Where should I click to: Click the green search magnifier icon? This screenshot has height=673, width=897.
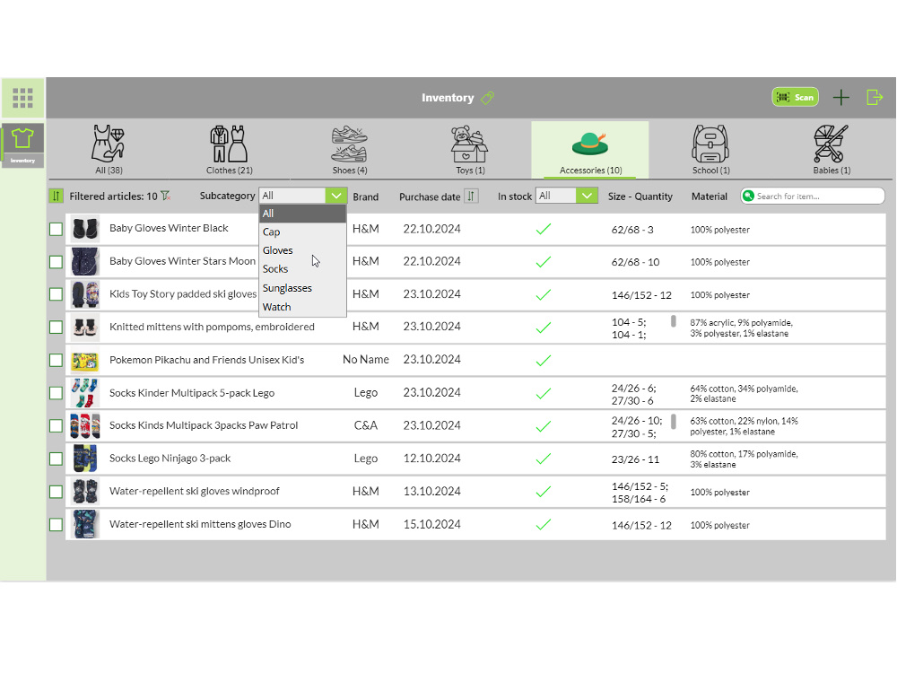748,197
